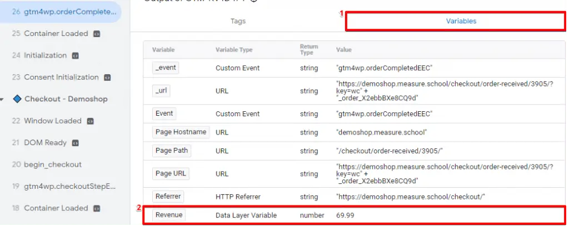569x227 pixels.
Task: Click code icon beside 21 DOM Ready
Action: (x=75, y=143)
